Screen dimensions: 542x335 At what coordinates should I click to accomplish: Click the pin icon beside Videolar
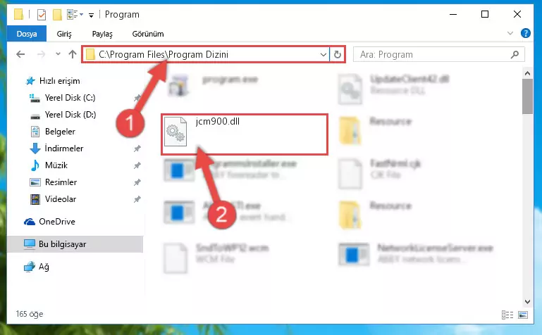tap(137, 199)
